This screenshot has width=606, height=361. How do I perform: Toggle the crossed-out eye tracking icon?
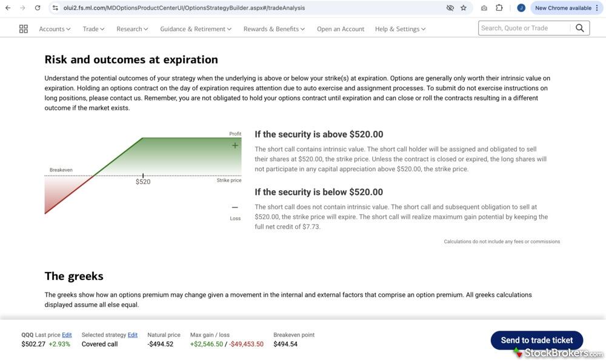tap(450, 8)
